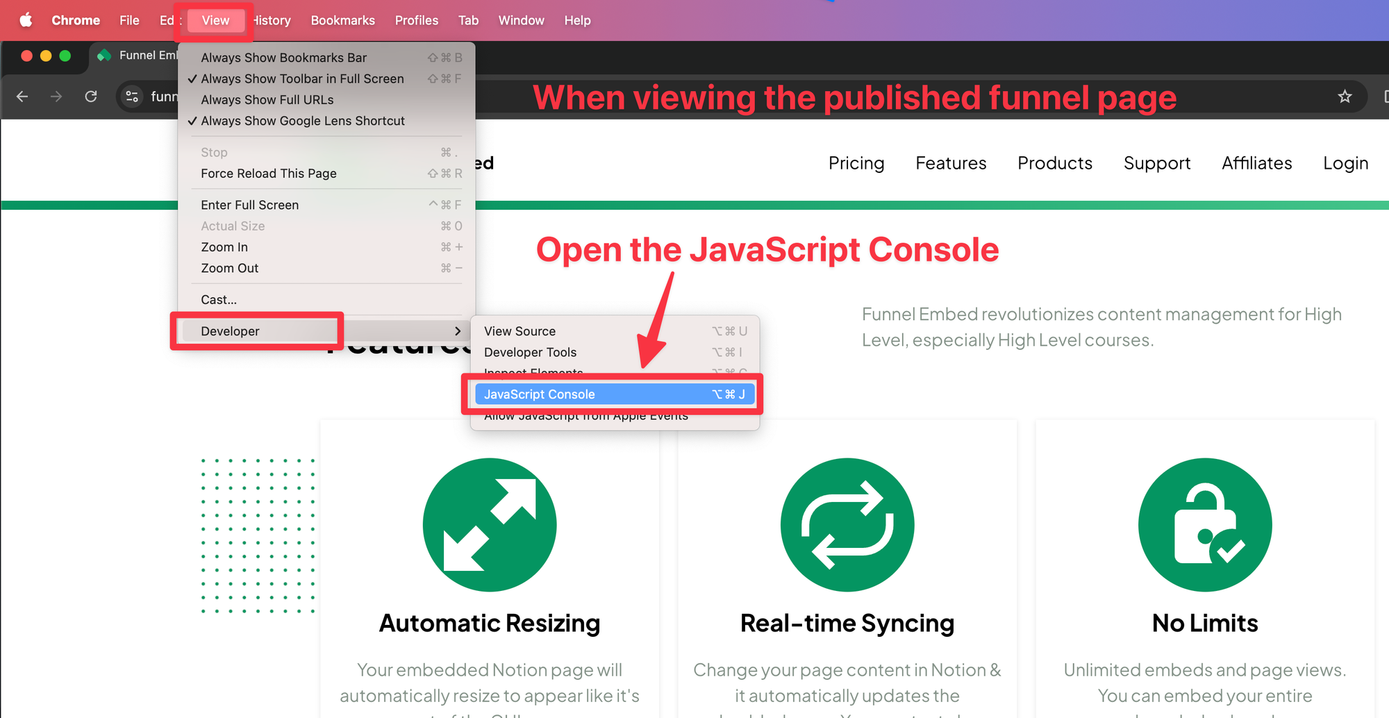1389x718 pixels.
Task: Toggle Always Show Full URLs
Action: click(326, 100)
